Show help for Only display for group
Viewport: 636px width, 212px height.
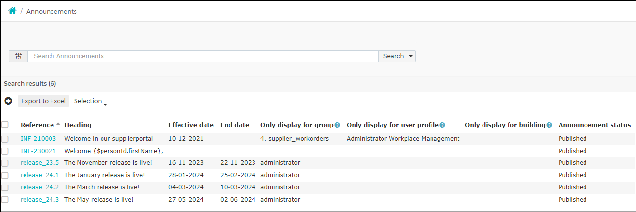(337, 125)
